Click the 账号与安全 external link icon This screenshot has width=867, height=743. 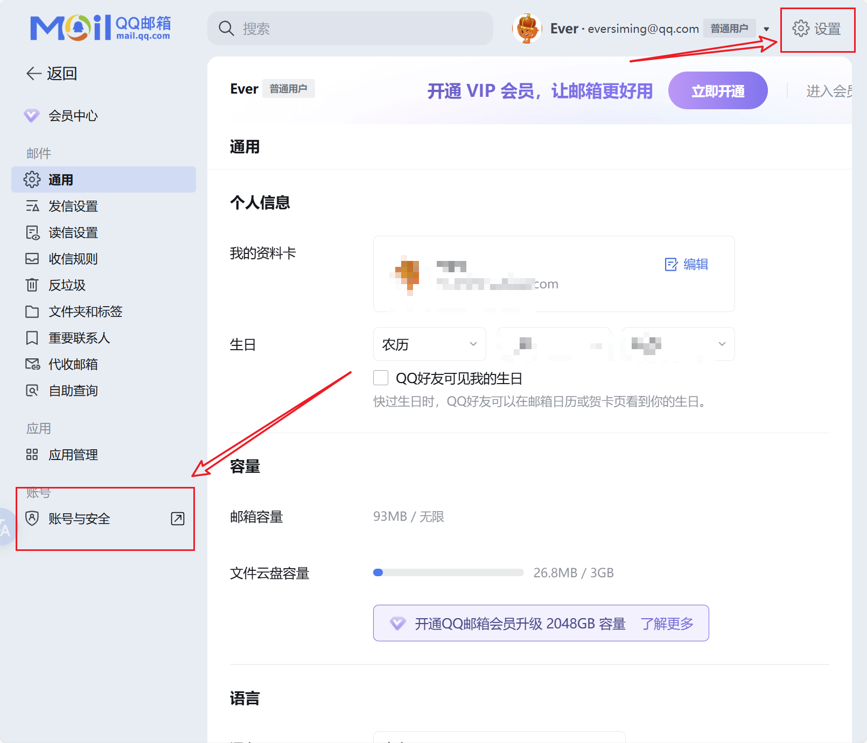pyautogui.click(x=177, y=519)
